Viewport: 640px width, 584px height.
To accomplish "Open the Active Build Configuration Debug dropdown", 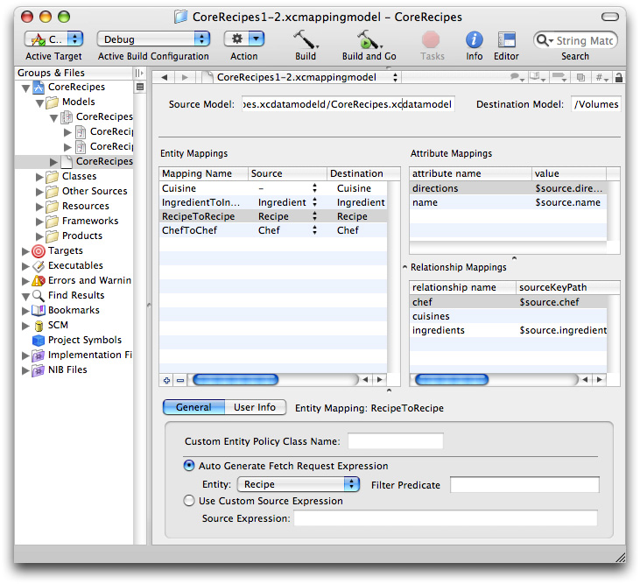I will [x=153, y=39].
